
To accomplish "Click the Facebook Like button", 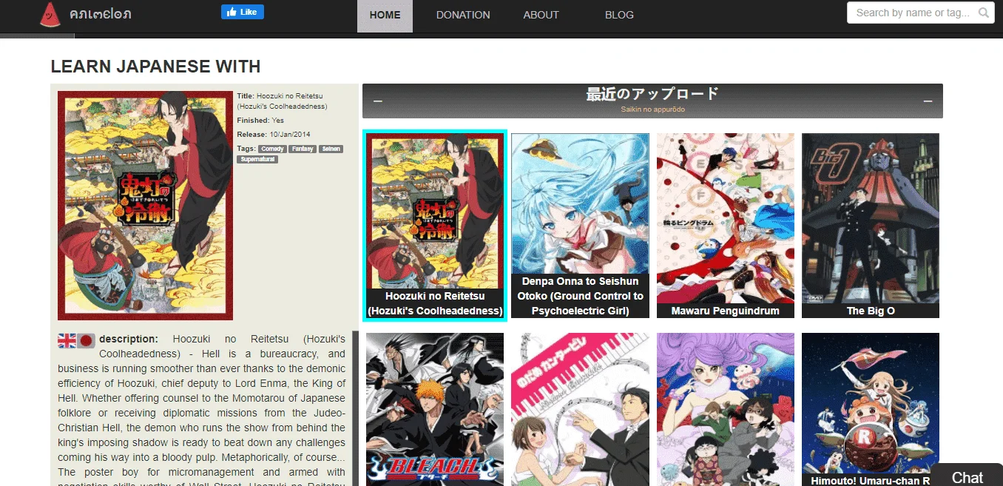I will click(243, 12).
